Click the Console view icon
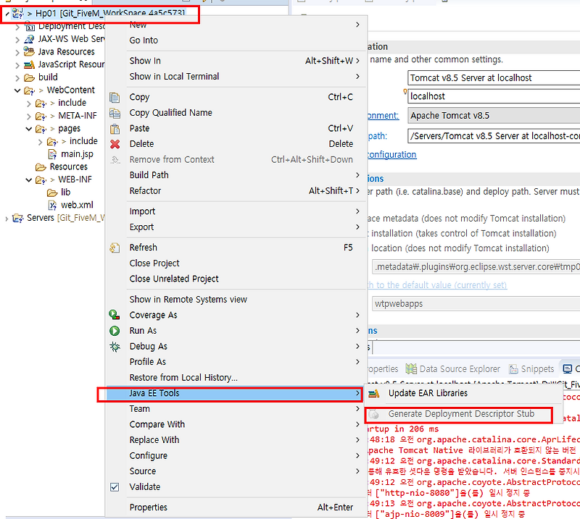580x519 pixels. click(567, 368)
